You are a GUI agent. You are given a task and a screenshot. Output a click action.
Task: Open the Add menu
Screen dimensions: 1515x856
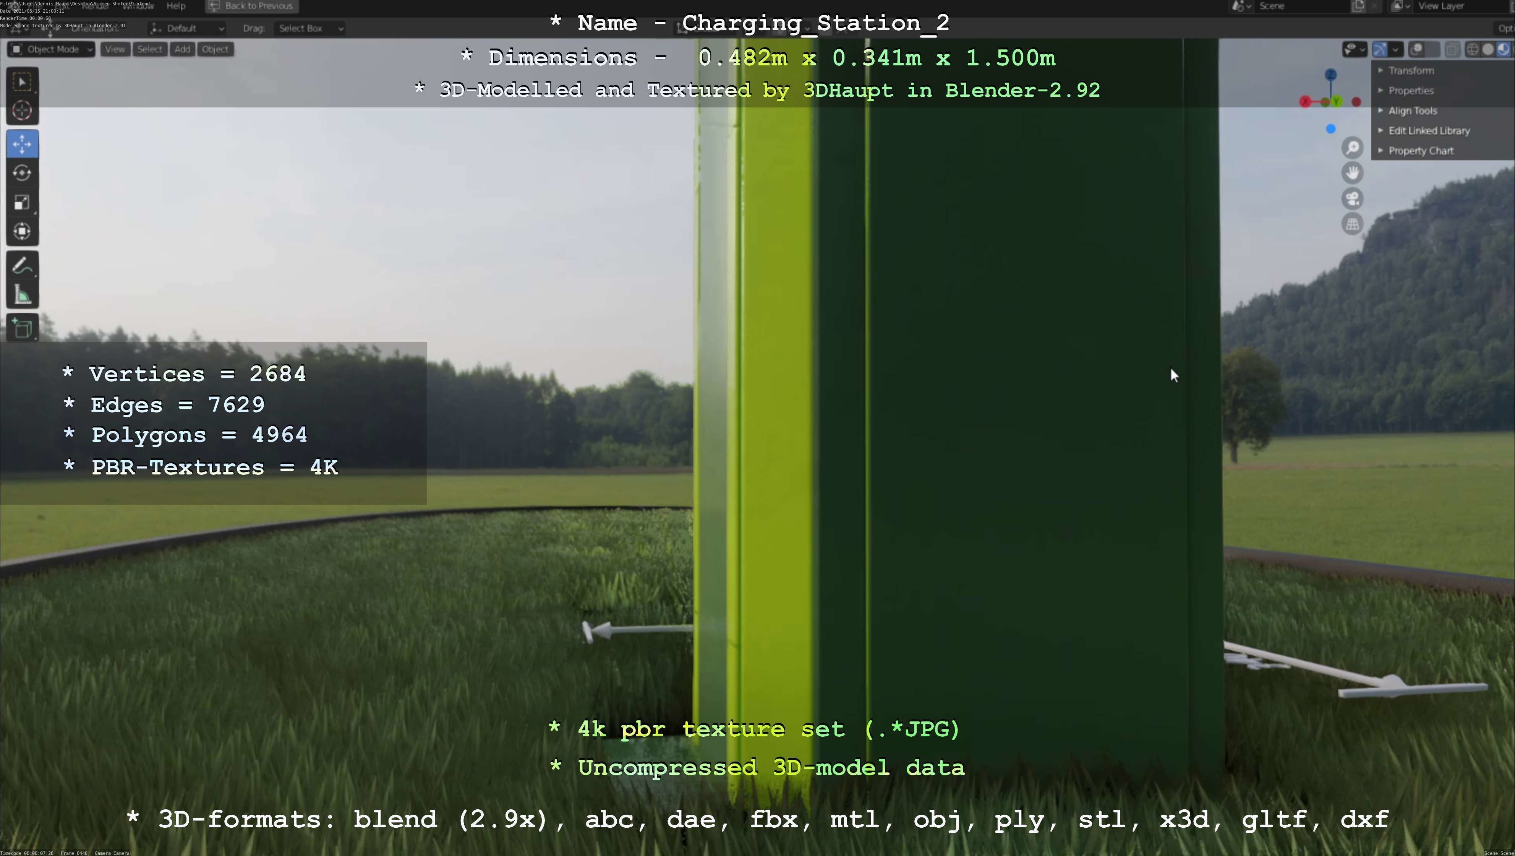coord(182,49)
